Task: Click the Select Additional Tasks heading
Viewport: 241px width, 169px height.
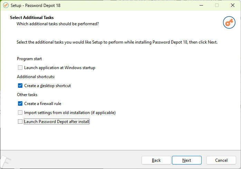Action: pyautogui.click(x=32, y=17)
